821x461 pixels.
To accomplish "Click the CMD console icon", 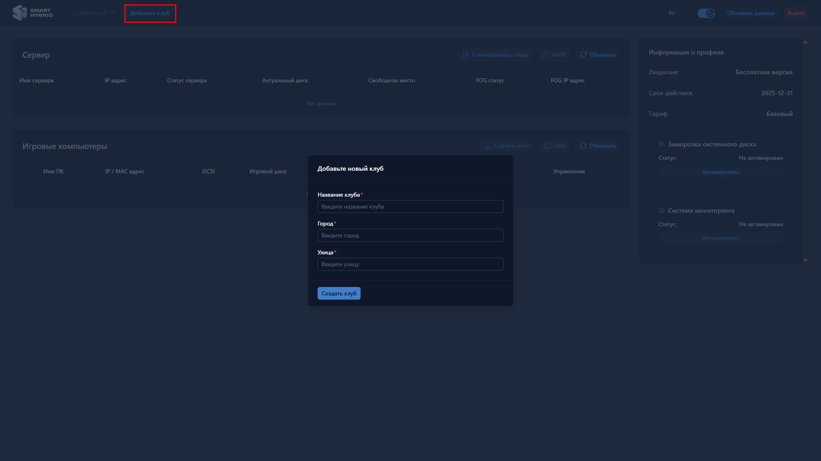I will (x=547, y=146).
